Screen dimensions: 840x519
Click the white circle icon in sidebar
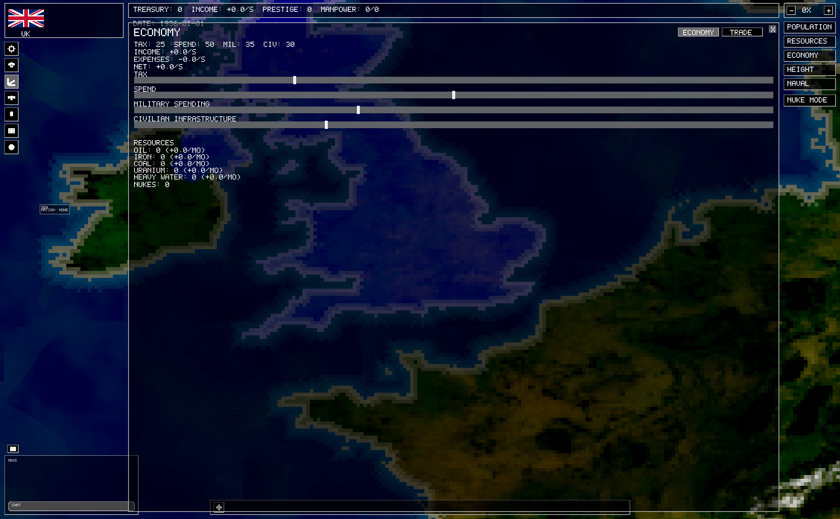[x=12, y=147]
